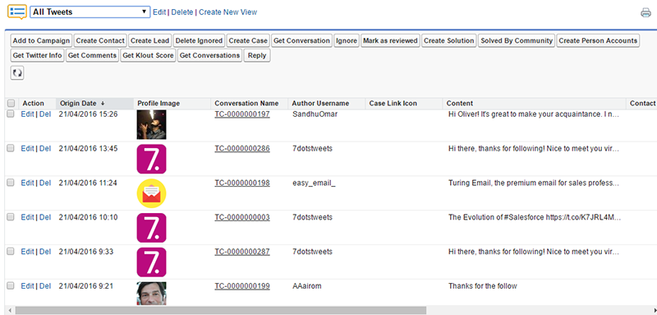The height and width of the screenshot is (315, 657).
Task: Open conversation TC-0000000199
Action: (x=242, y=286)
